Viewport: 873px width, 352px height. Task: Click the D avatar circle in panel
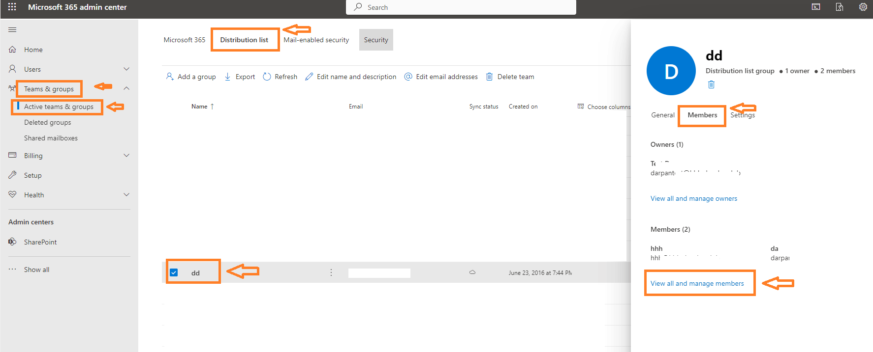pyautogui.click(x=671, y=71)
